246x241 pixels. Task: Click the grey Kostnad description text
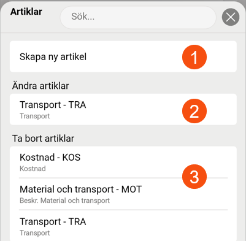point(33,169)
